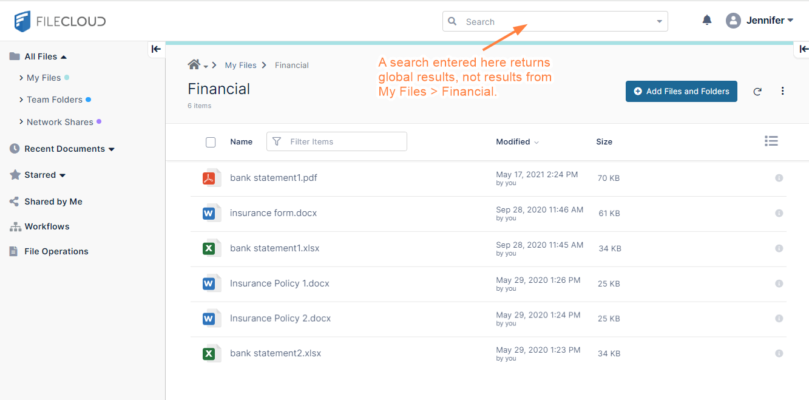Open the Jennifer user account menu
This screenshot has height=400, width=809.
coord(760,21)
